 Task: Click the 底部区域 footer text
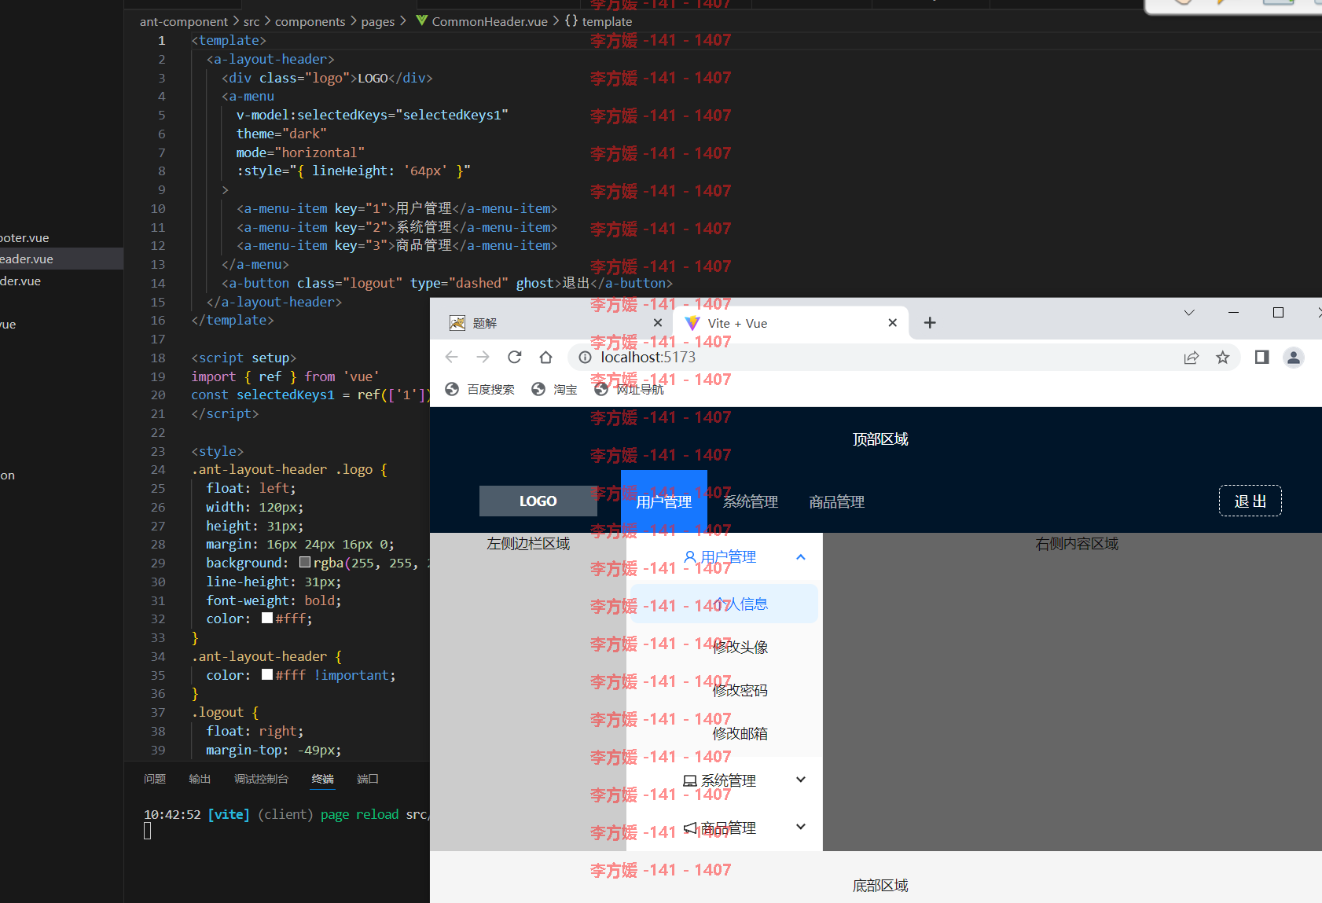(880, 886)
